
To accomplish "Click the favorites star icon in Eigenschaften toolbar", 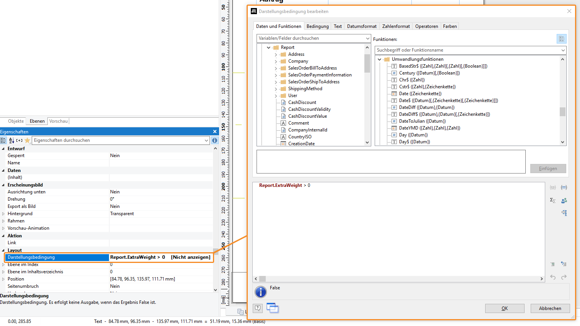I will 27,140.
